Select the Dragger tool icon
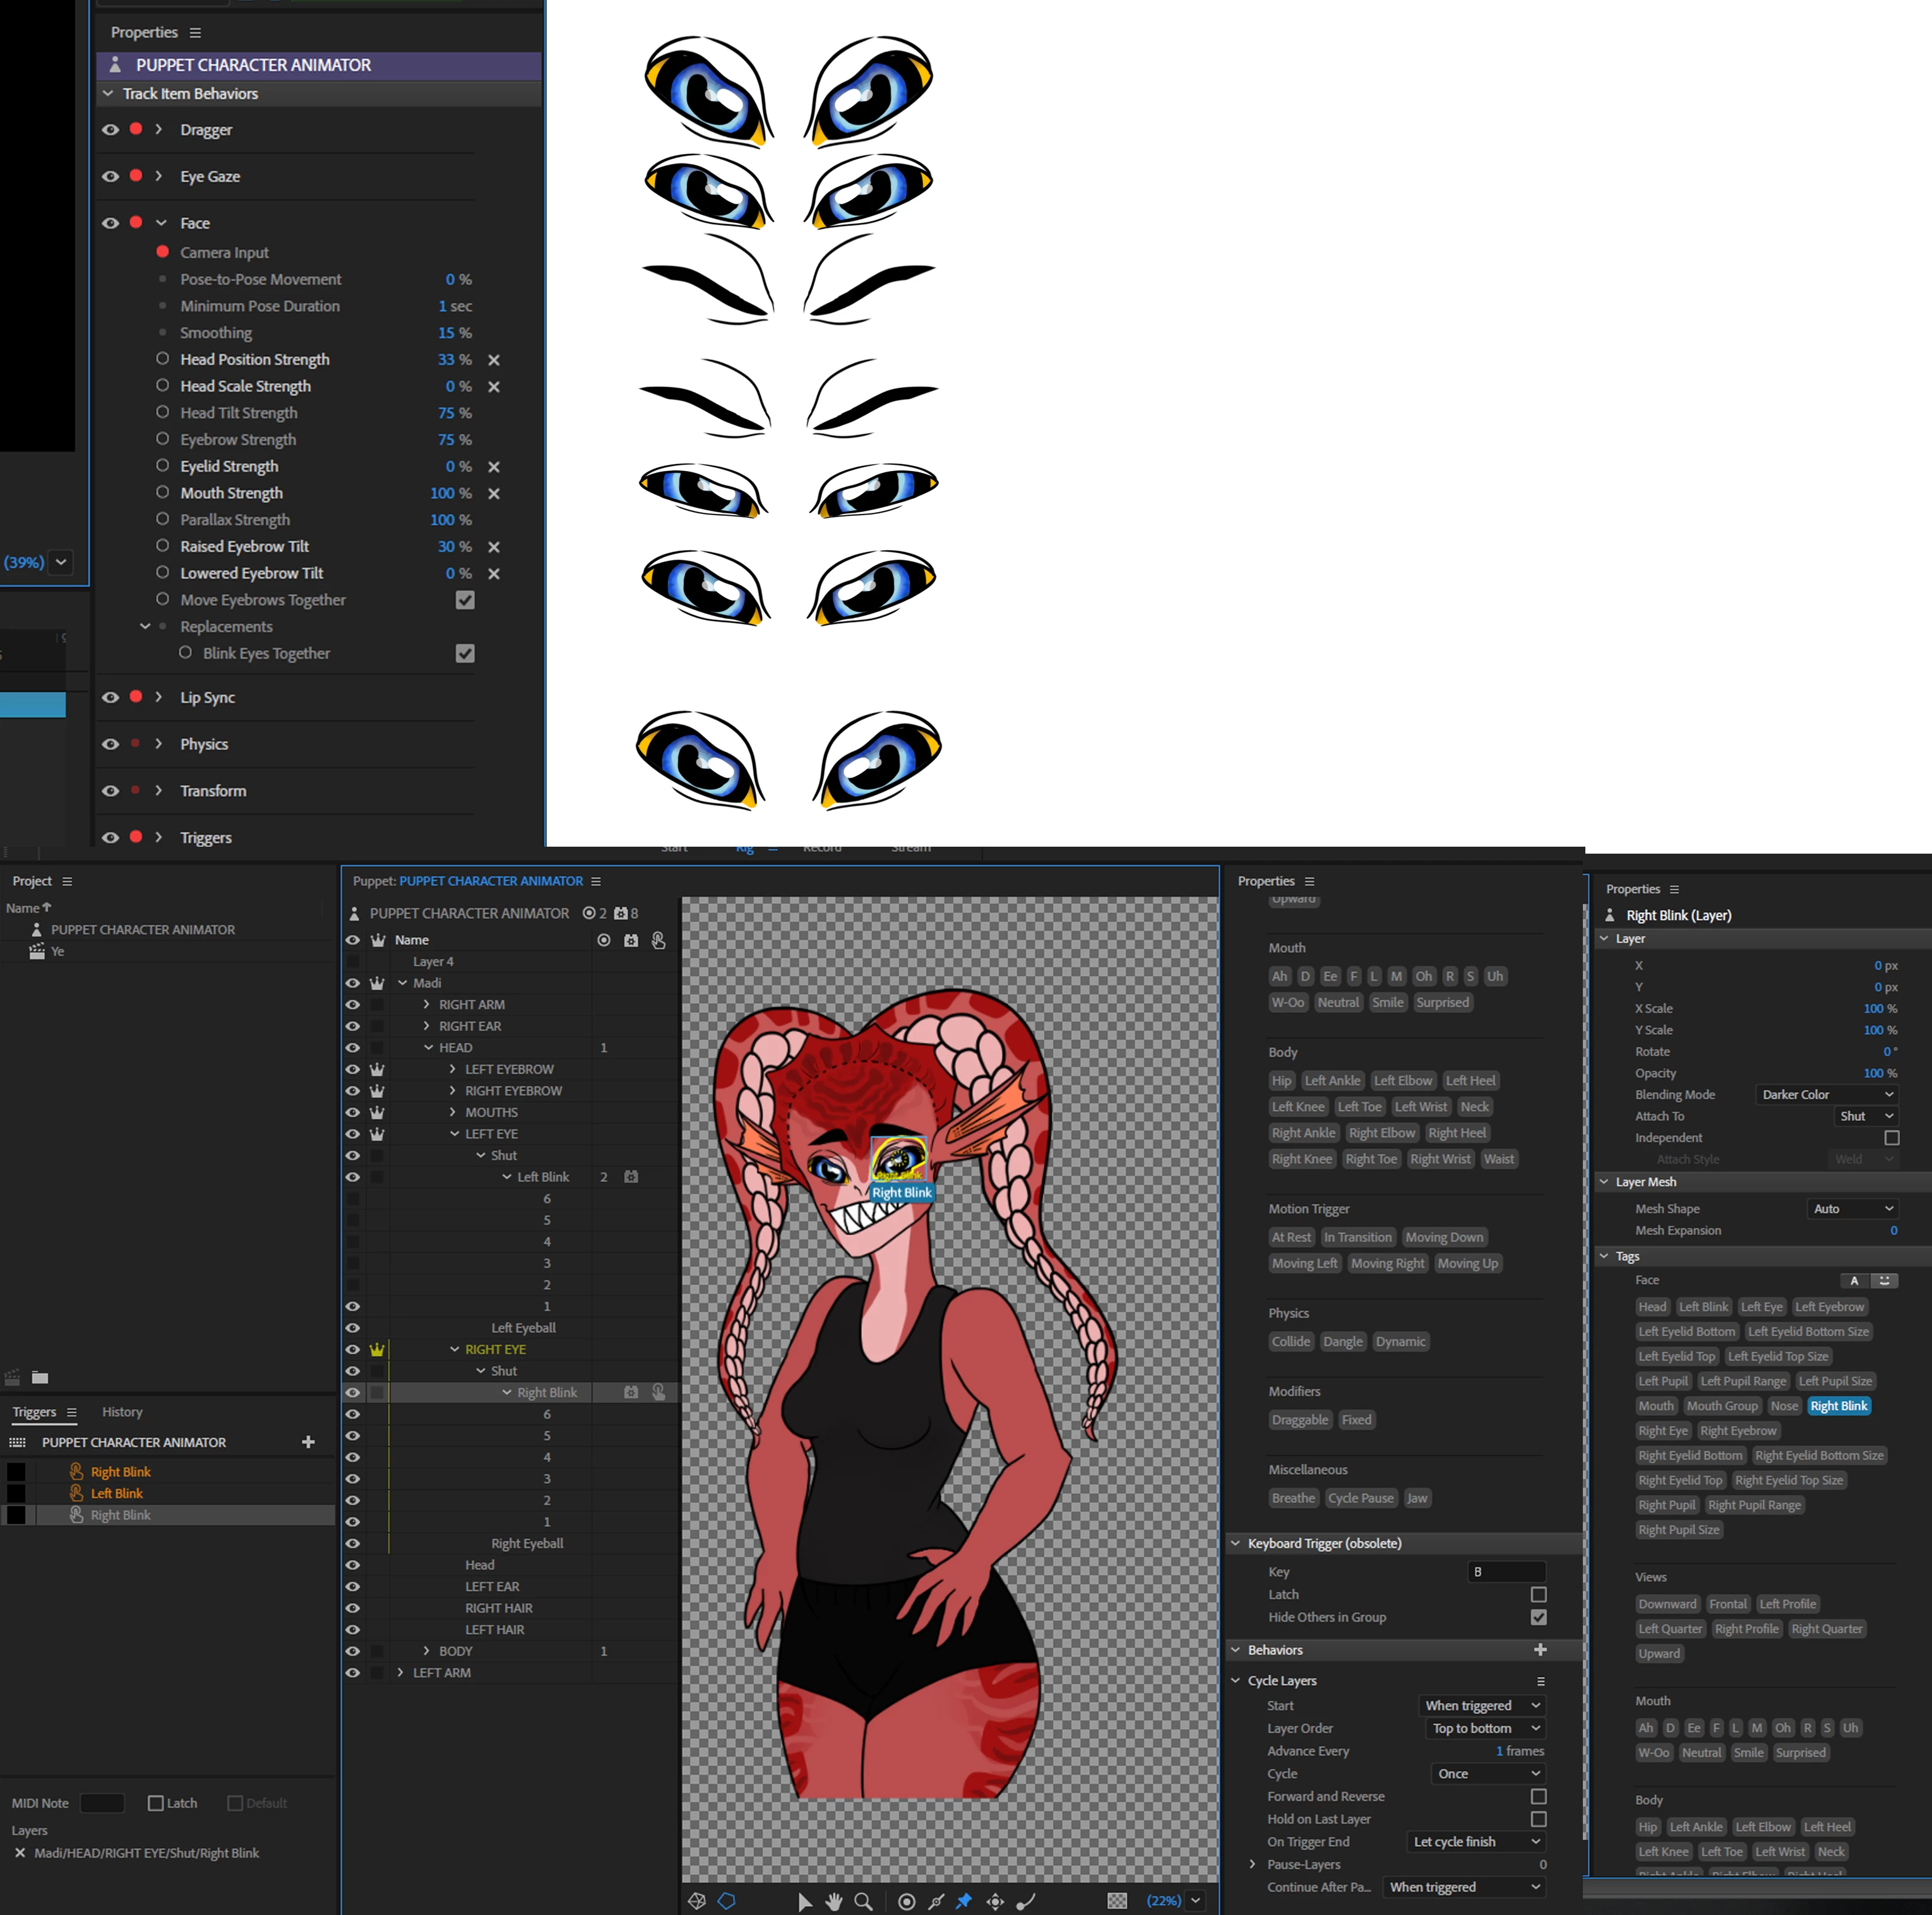 (x=995, y=1901)
